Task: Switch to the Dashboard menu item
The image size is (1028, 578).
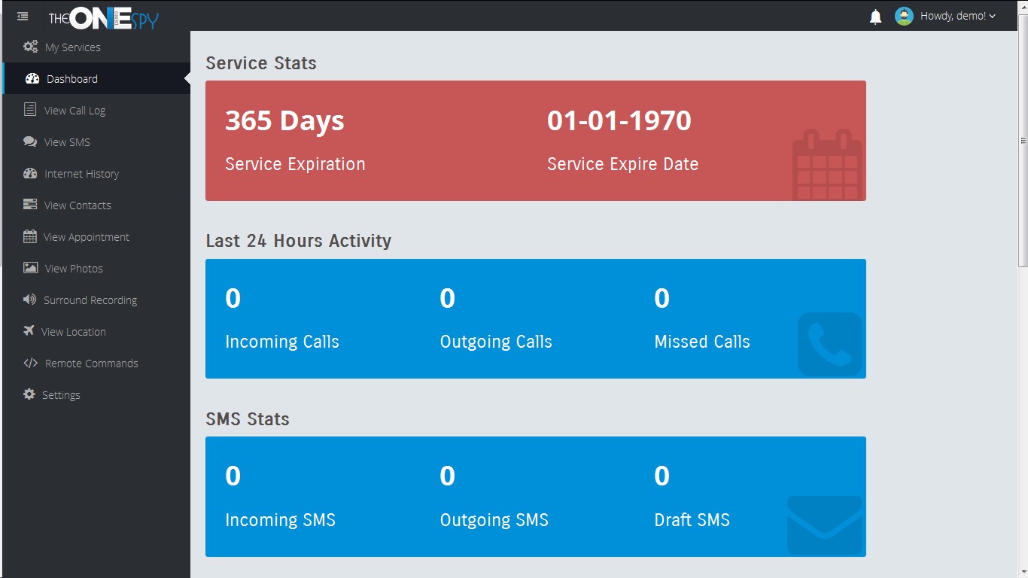Action: pos(71,78)
